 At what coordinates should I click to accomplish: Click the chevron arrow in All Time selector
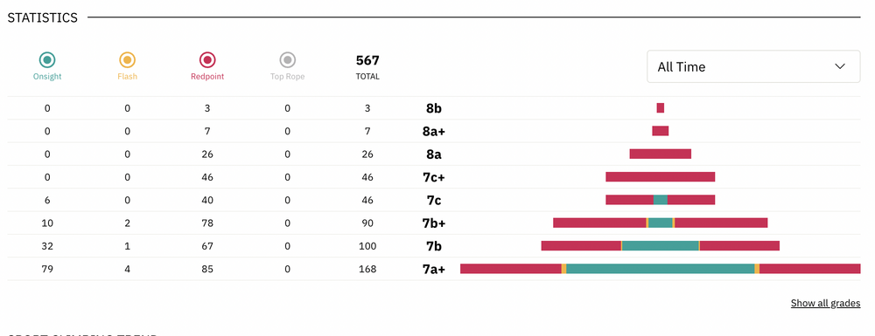pyautogui.click(x=840, y=66)
